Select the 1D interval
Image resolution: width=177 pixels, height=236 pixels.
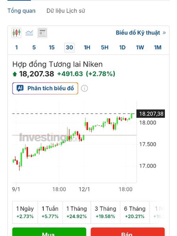(x=122, y=47)
